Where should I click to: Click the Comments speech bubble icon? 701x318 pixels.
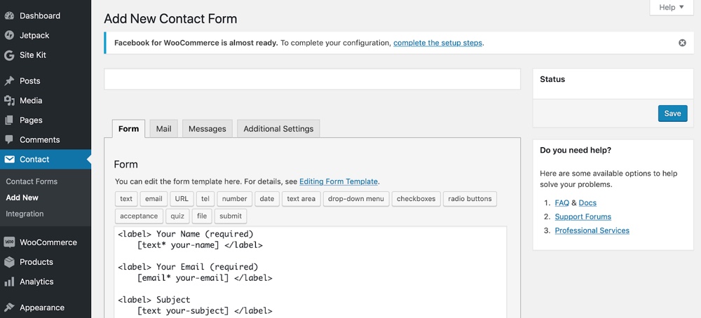(9, 140)
